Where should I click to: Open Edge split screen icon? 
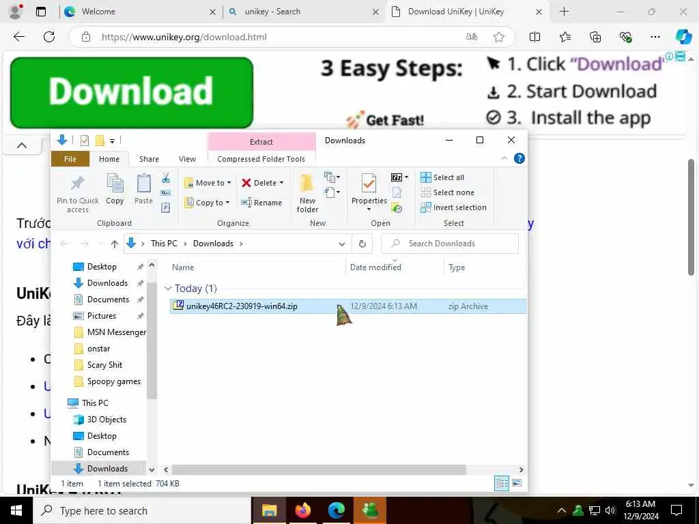(x=534, y=37)
